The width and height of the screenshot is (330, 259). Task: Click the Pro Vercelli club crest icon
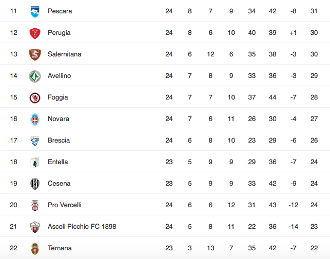(x=35, y=205)
